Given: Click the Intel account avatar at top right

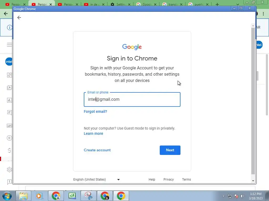Looking at the screenshot, I should [259, 45].
